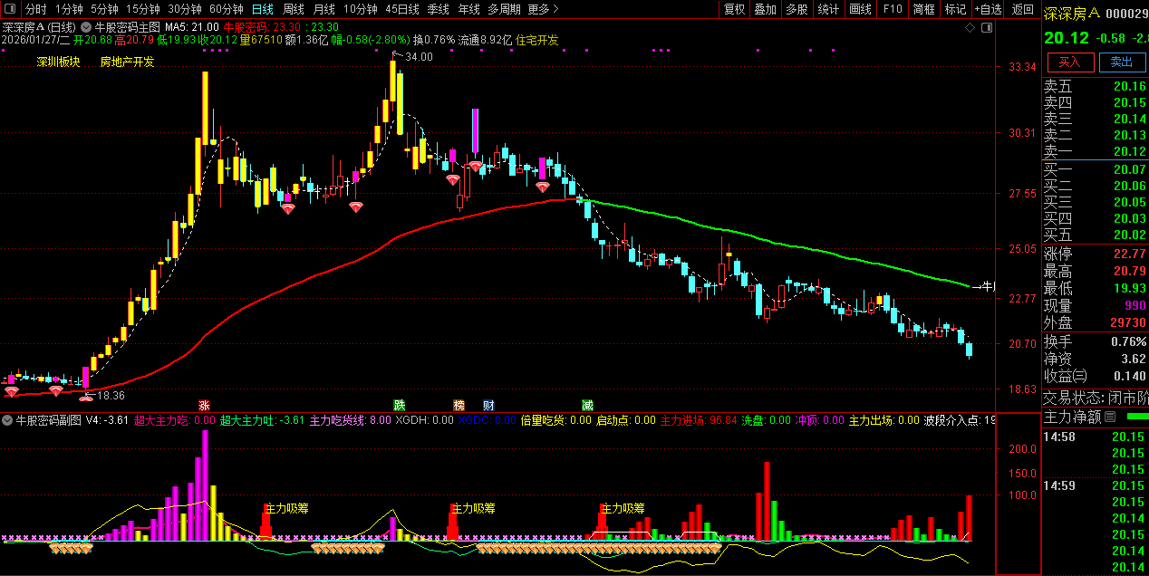Click the 财 event marker icon
1149x576 pixels.
[x=488, y=405]
